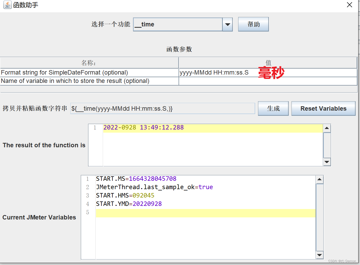Image resolution: width=360 pixels, height=265 pixels.
Task: Click the 帮助 help button
Action: [253, 24]
